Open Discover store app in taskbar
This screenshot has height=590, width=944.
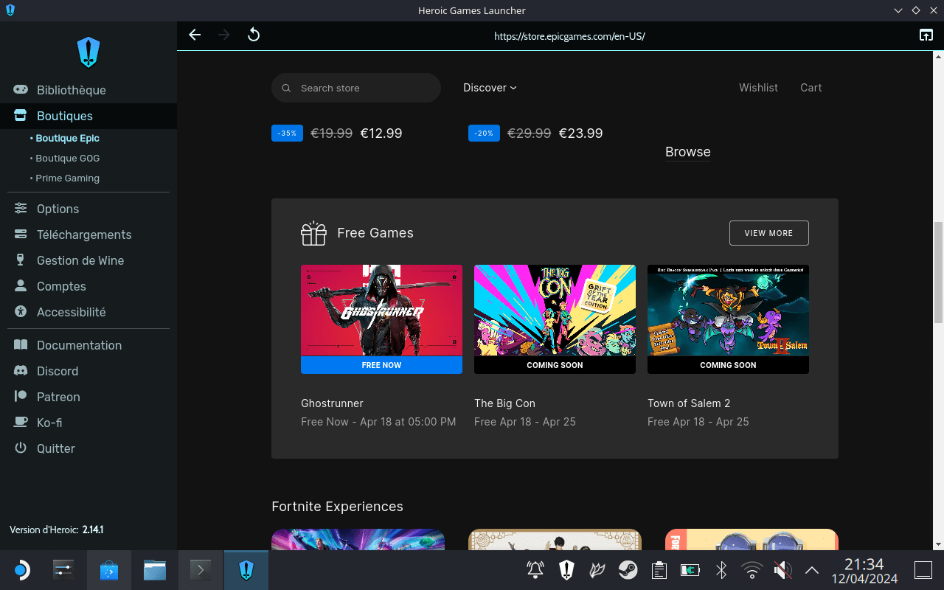109,570
